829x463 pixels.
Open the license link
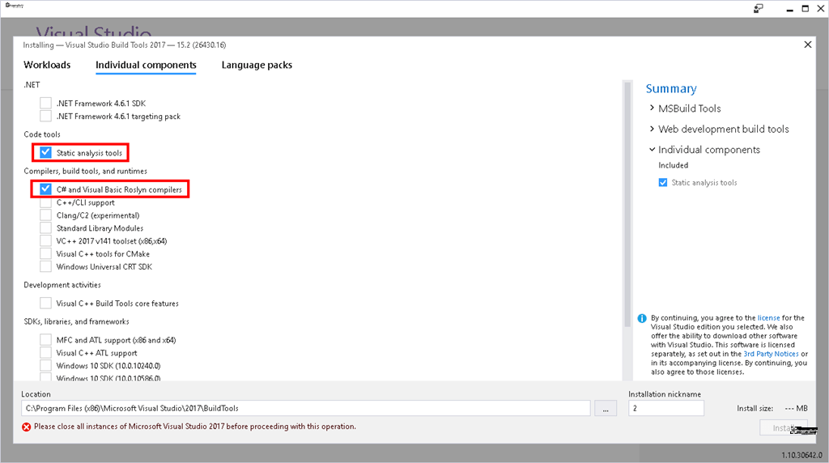(x=768, y=318)
